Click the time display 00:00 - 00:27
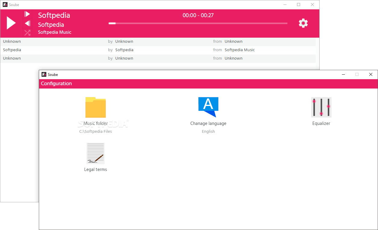 pos(198,15)
